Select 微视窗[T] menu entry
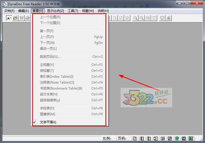The width and height of the screenshot is (205, 143). pyautogui.click(x=69, y=70)
